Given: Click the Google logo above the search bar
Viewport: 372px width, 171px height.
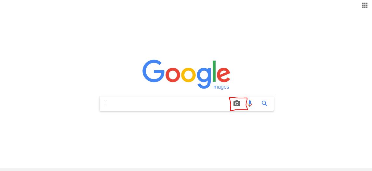Looking at the screenshot, I should (186, 74).
